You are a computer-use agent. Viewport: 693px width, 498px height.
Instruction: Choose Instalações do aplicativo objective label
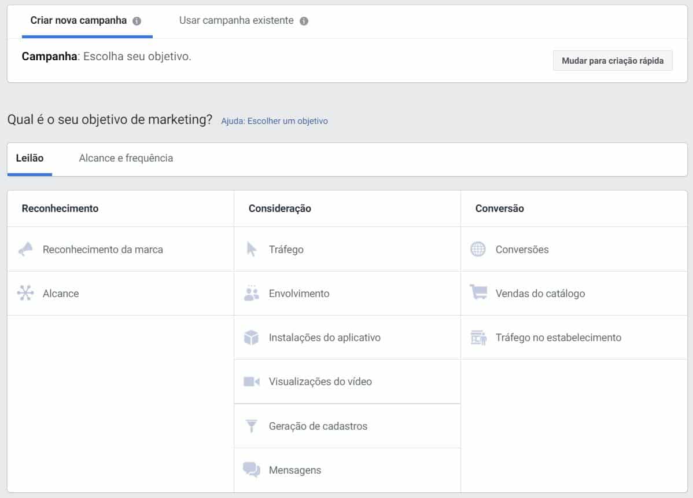[x=325, y=338]
